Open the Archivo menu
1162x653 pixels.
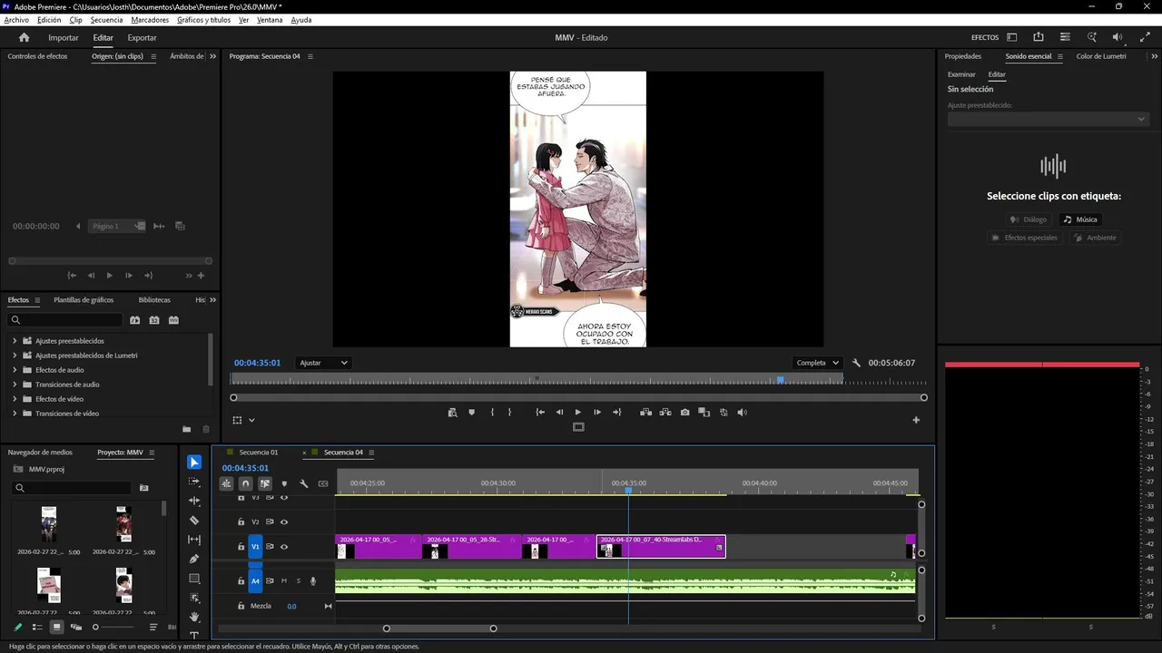(16, 20)
